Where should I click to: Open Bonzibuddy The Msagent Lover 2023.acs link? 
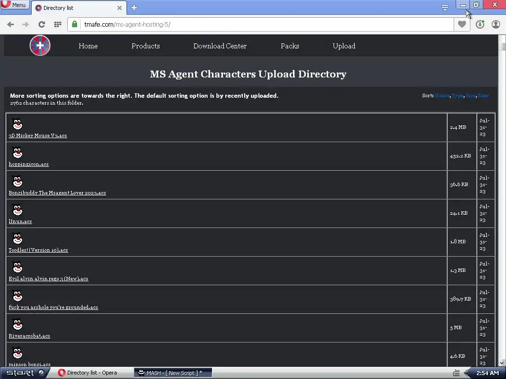pyautogui.click(x=57, y=193)
